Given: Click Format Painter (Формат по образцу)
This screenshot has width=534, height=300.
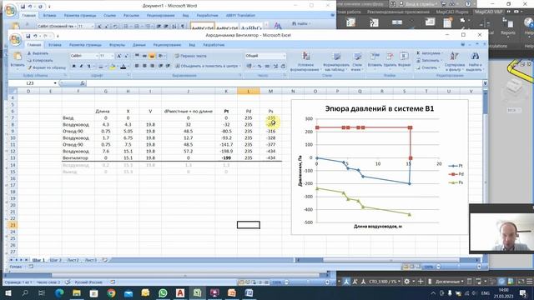Looking at the screenshot, I should tap(47, 67).
